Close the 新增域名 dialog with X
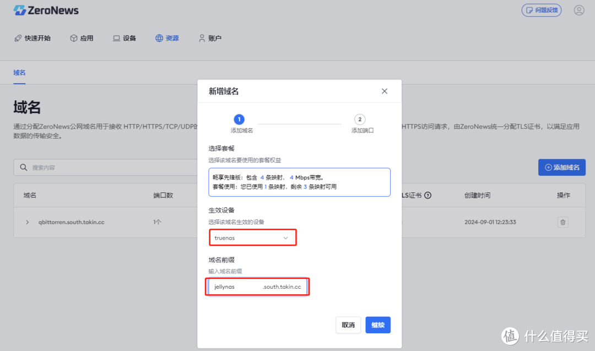 [x=384, y=91]
